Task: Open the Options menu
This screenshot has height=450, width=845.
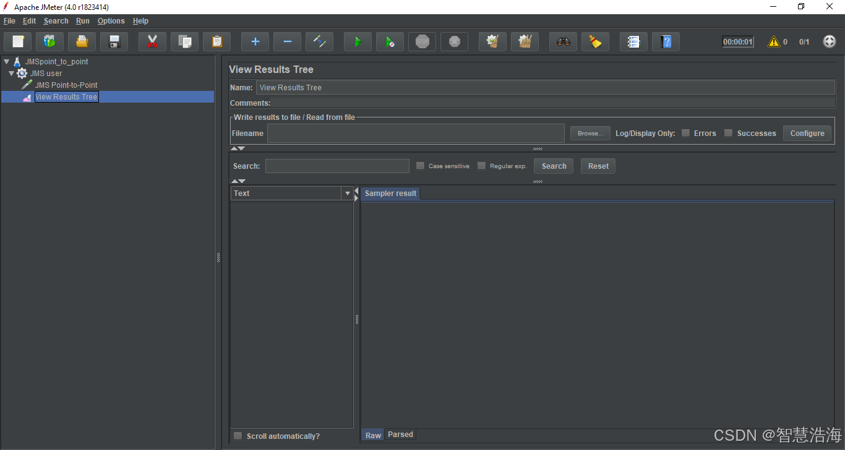Action: point(111,21)
